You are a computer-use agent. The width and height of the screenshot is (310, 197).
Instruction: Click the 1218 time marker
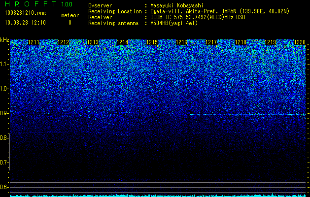tap(241, 42)
